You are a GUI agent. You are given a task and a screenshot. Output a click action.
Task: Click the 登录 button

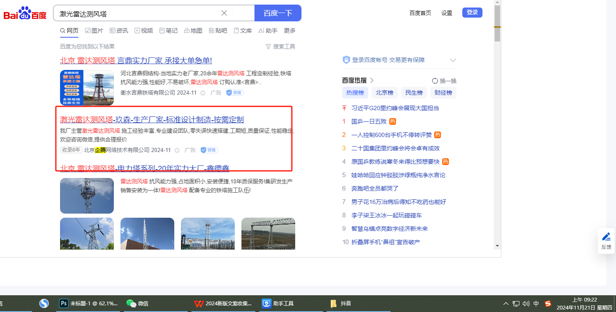(472, 13)
